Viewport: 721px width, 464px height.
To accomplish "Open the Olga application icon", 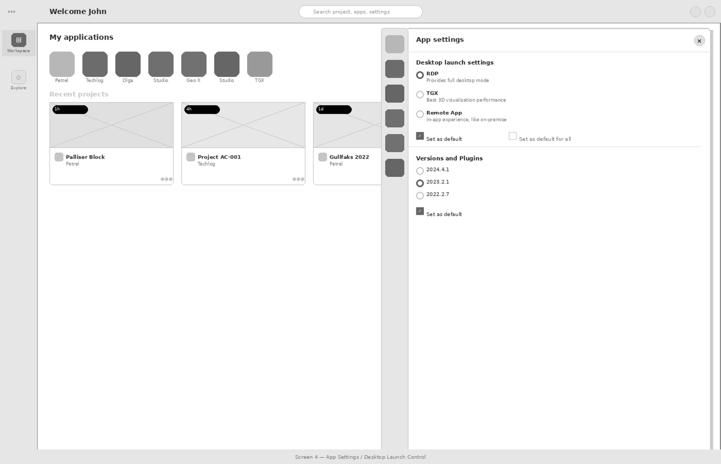I will point(128,64).
